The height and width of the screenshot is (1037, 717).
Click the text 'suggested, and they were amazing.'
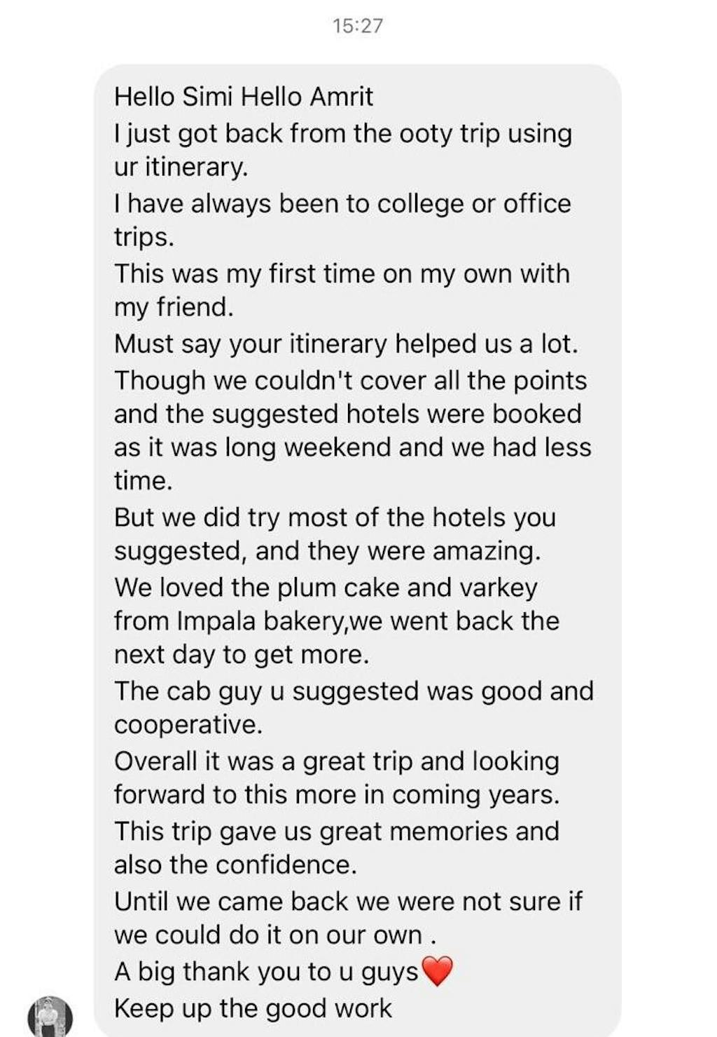coord(327,551)
